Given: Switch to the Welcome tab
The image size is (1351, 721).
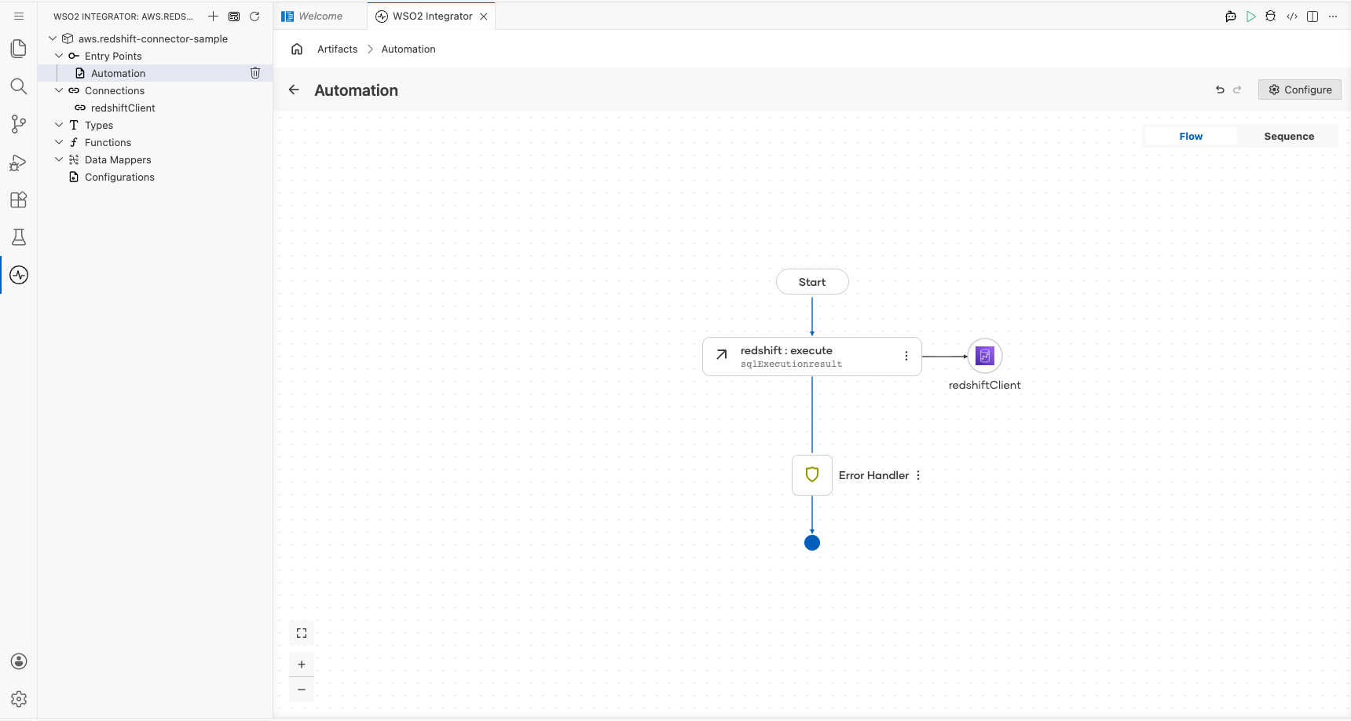Looking at the screenshot, I should coord(320,16).
